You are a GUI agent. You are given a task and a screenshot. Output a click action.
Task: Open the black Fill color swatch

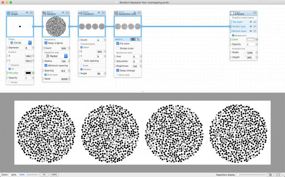click(x=28, y=73)
